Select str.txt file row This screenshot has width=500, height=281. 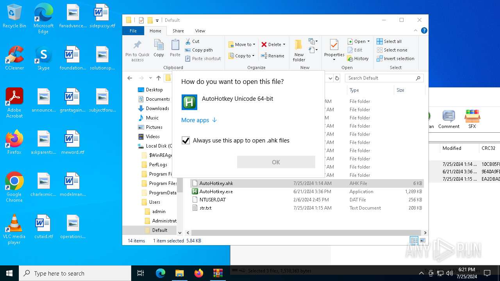click(307, 208)
